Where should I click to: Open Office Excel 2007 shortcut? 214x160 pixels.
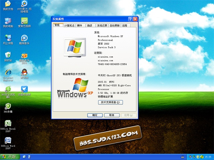point(8,123)
